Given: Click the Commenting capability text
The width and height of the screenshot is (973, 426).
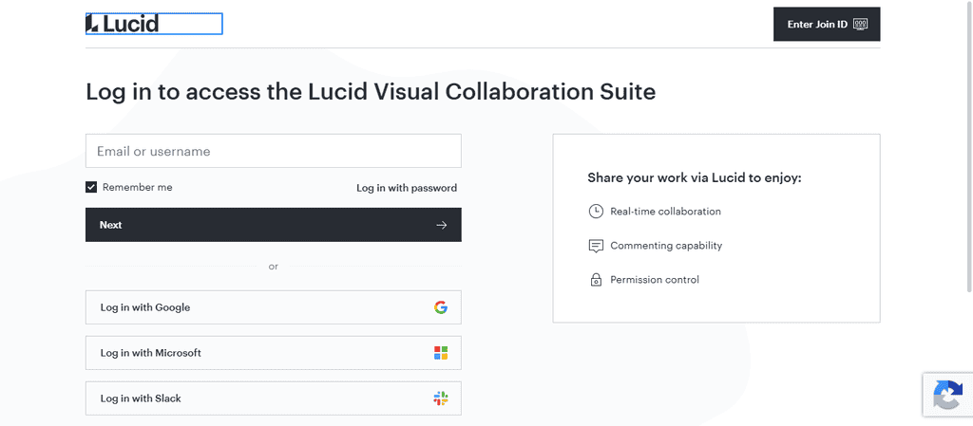Looking at the screenshot, I should (x=666, y=245).
